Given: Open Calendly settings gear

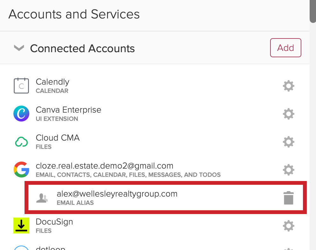Looking at the screenshot, I should [x=288, y=86].
